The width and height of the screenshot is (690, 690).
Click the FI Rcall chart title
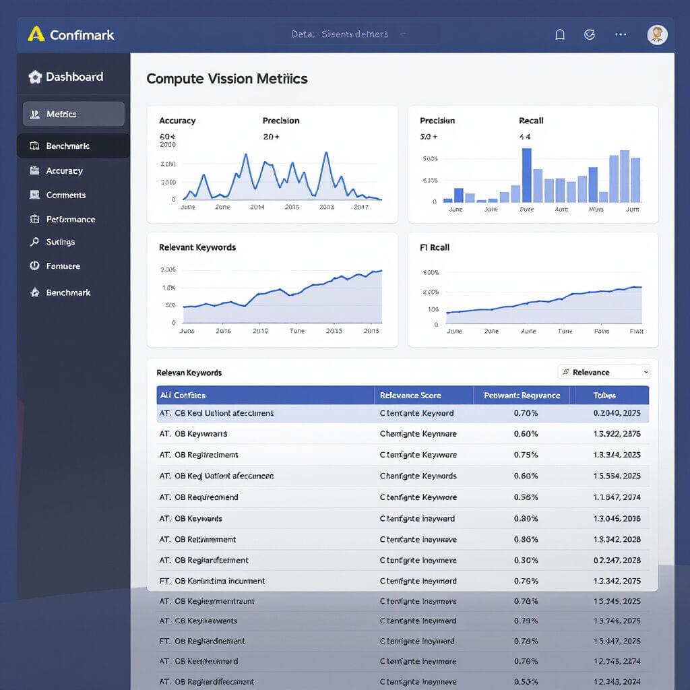[435, 247]
